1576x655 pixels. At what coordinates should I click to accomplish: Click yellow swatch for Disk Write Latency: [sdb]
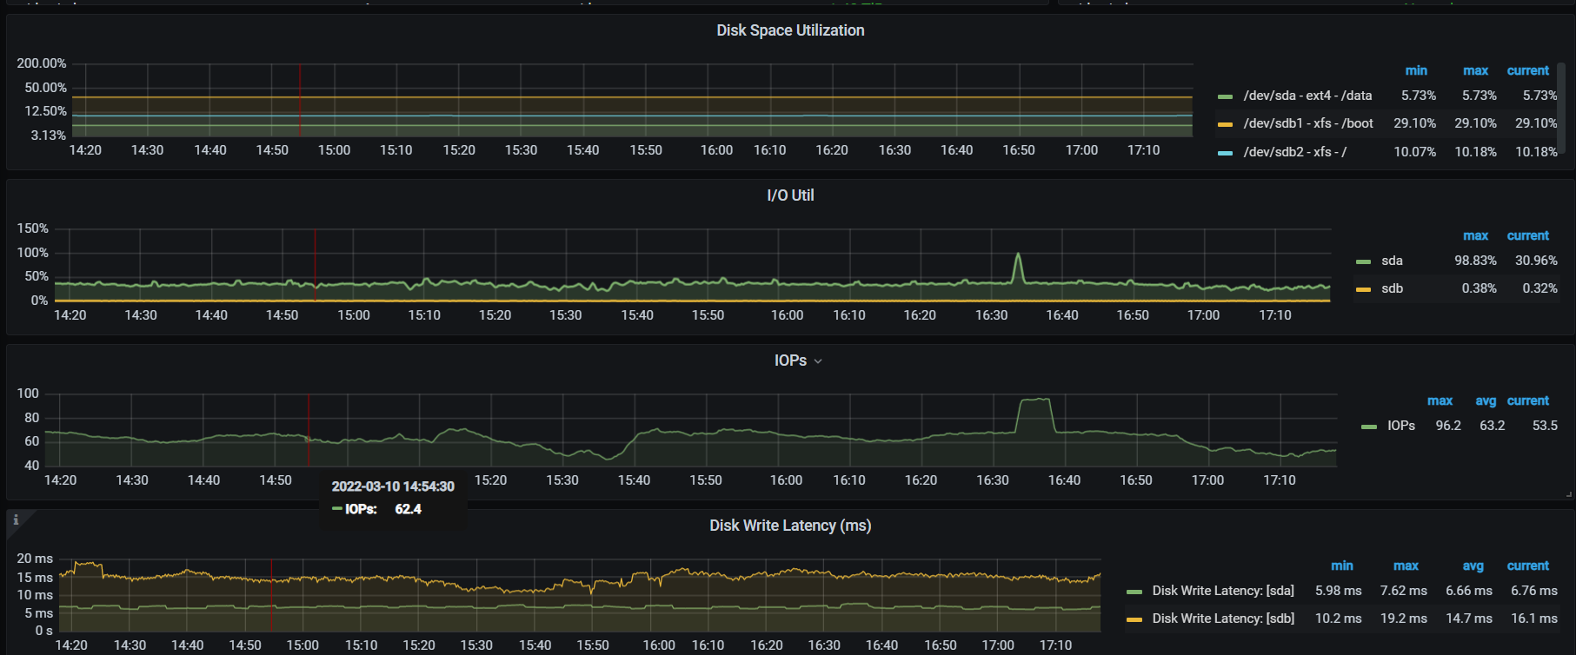click(x=1134, y=619)
